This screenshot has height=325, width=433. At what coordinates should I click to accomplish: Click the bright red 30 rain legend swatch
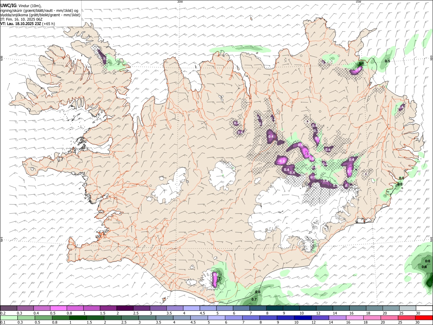(x=424, y=318)
